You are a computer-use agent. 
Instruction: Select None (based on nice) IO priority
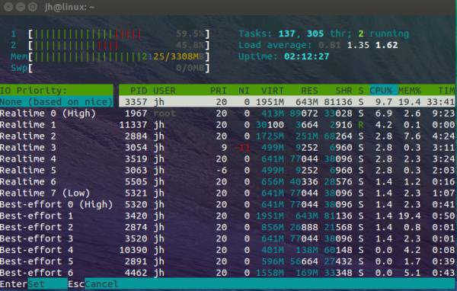(x=56, y=102)
